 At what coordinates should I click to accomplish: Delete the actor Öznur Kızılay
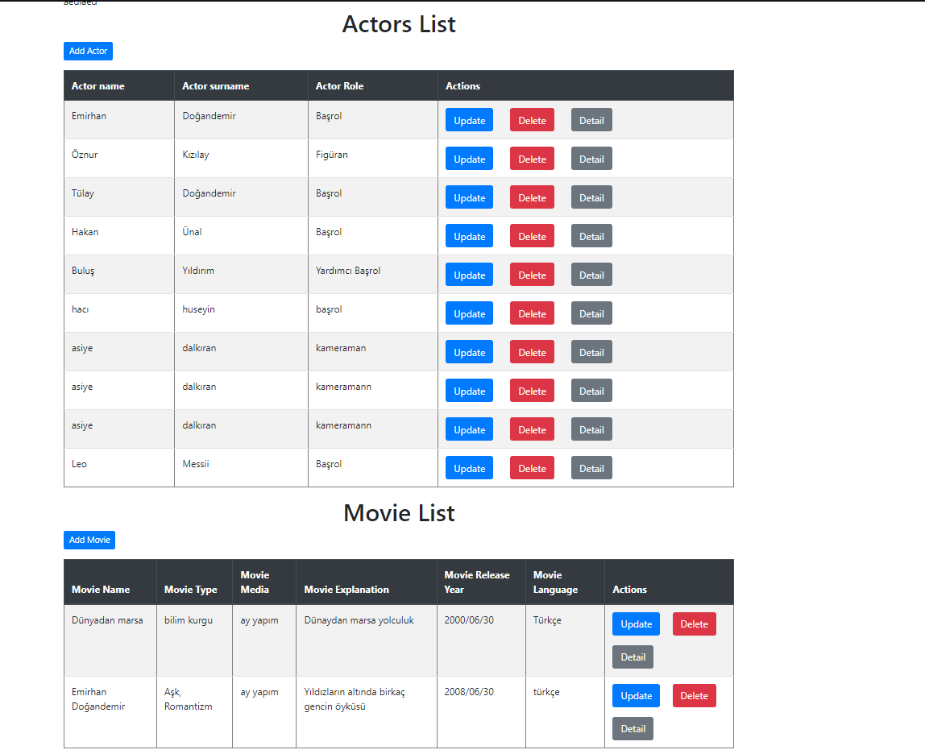coord(532,158)
